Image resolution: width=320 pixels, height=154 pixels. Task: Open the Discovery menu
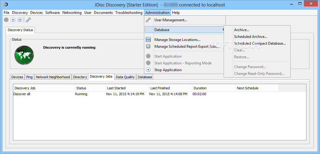pyautogui.click(x=20, y=13)
